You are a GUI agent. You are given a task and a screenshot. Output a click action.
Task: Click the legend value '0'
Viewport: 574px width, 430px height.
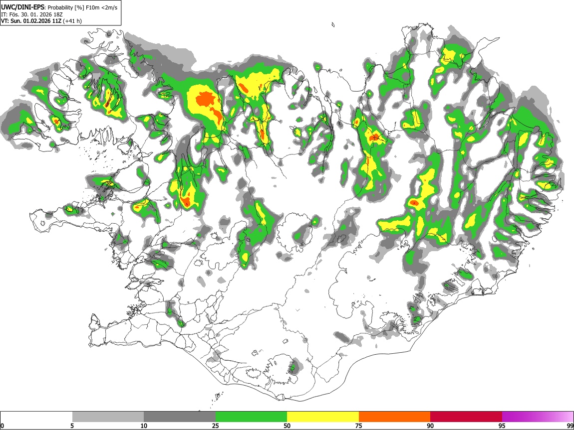[2, 426]
